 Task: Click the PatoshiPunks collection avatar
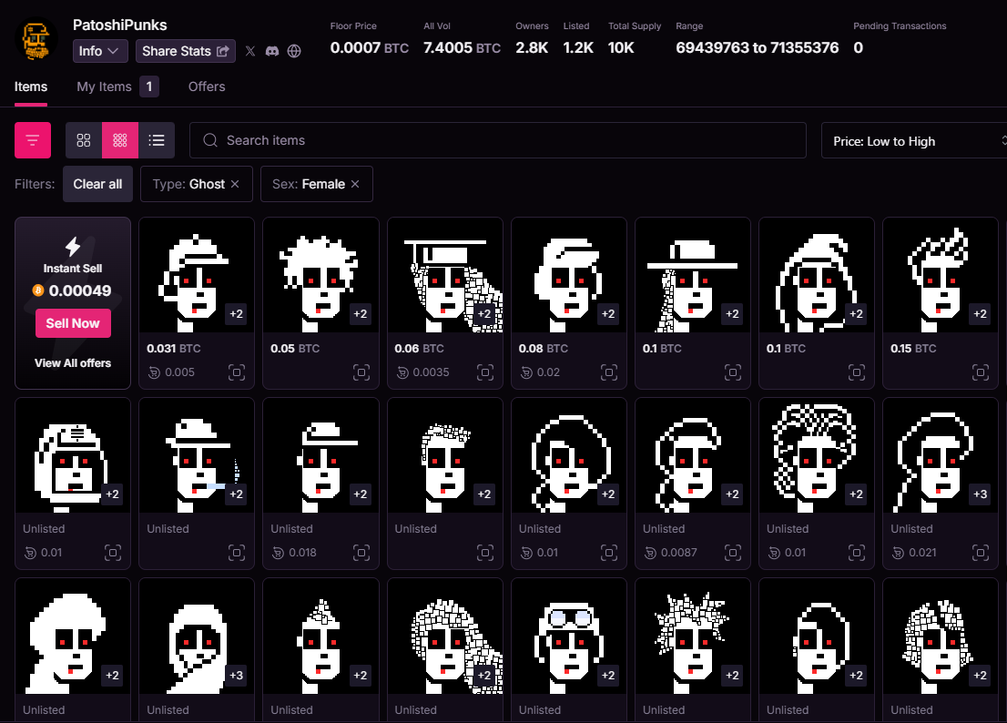click(36, 39)
